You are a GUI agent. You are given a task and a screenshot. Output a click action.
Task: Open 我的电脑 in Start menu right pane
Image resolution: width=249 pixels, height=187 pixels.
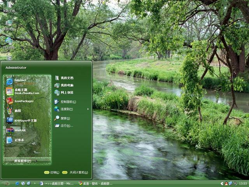point(64,85)
